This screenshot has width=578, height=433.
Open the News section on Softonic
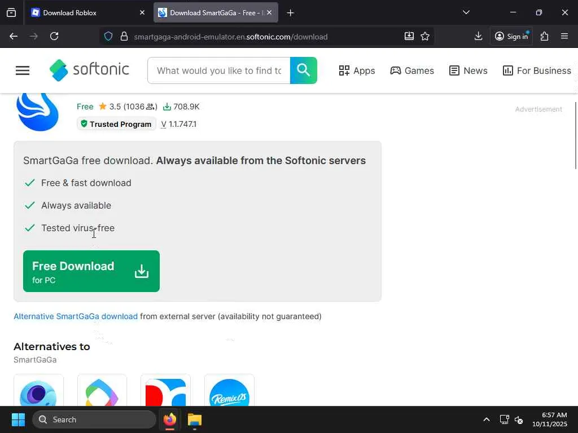click(468, 70)
